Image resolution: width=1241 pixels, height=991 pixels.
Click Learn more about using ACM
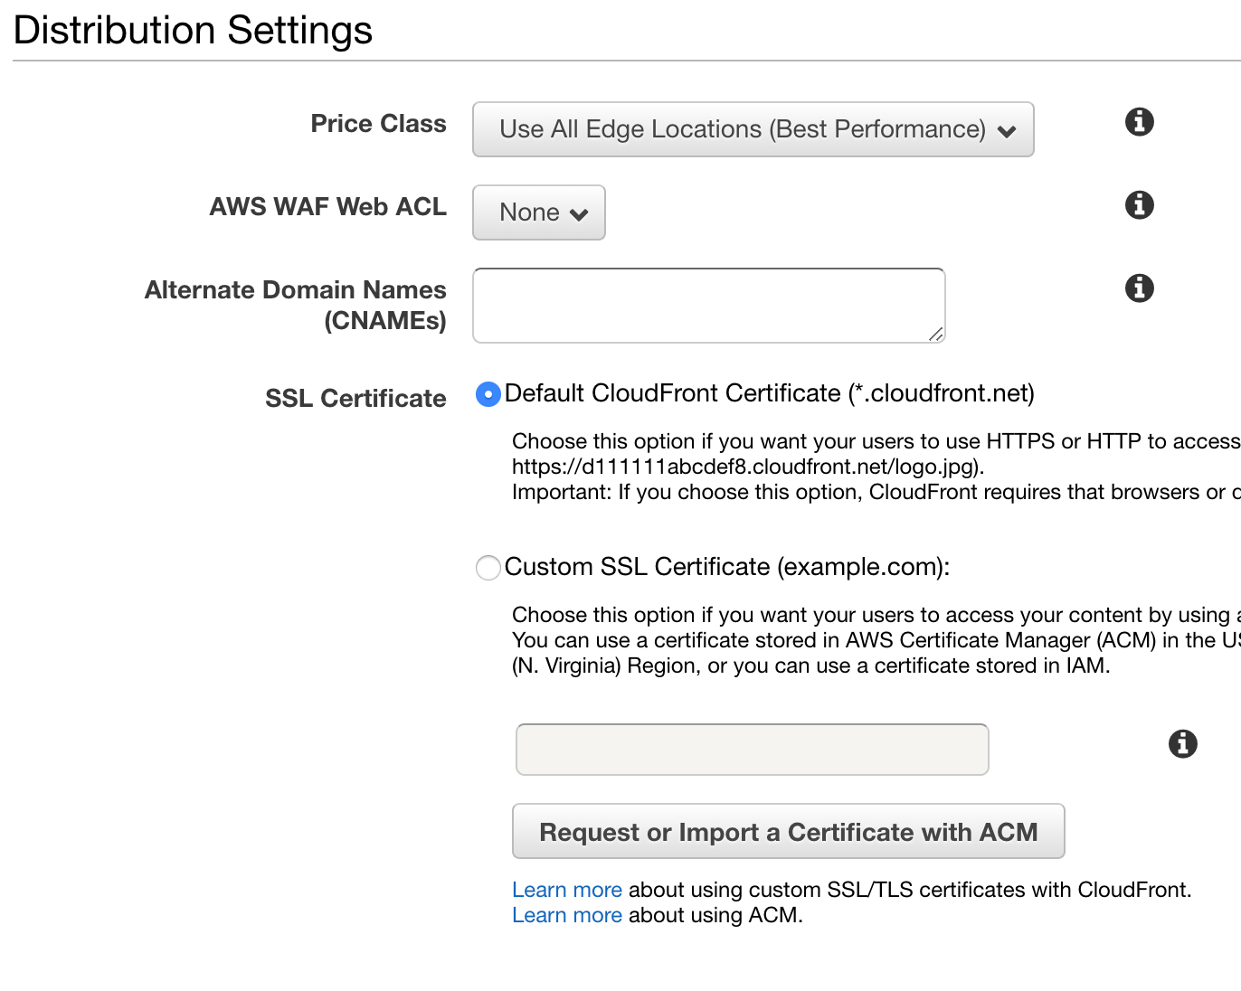pyautogui.click(x=566, y=915)
